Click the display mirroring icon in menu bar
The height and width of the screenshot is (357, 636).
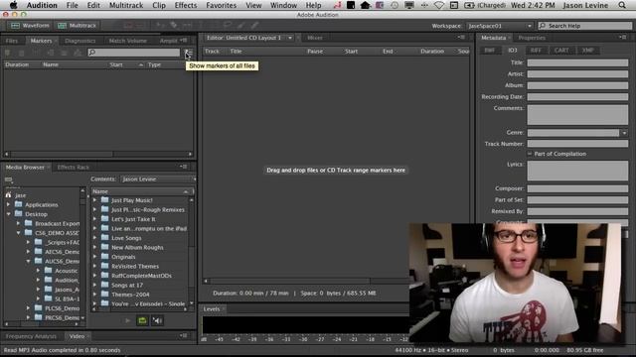click(409, 5)
